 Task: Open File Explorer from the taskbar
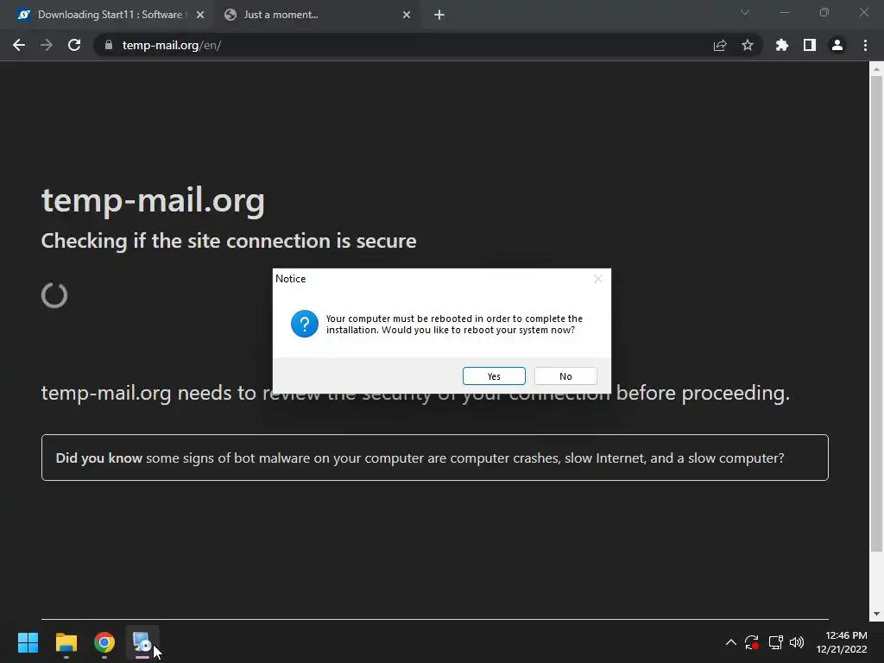click(66, 642)
